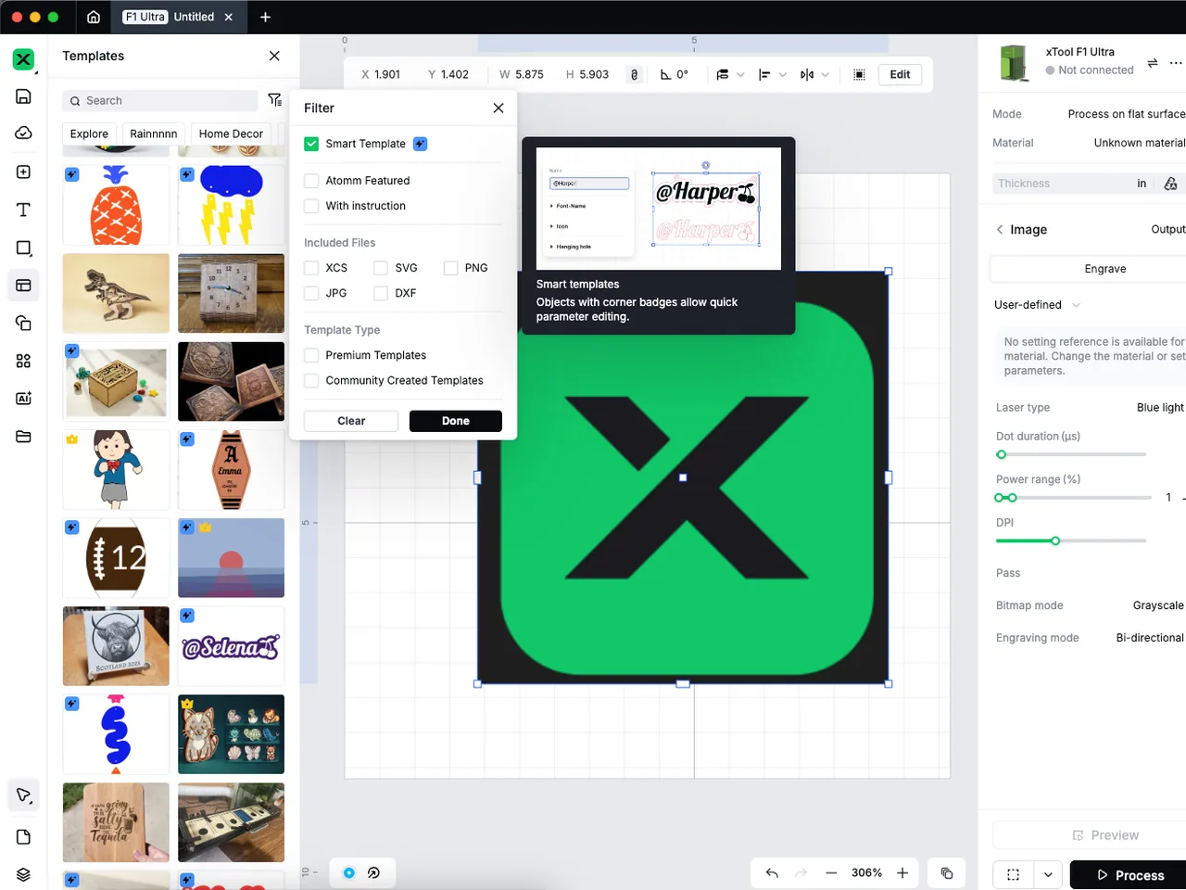This screenshot has height=890, width=1186.
Task: Switch to the Home Decor tab
Action: (x=231, y=133)
